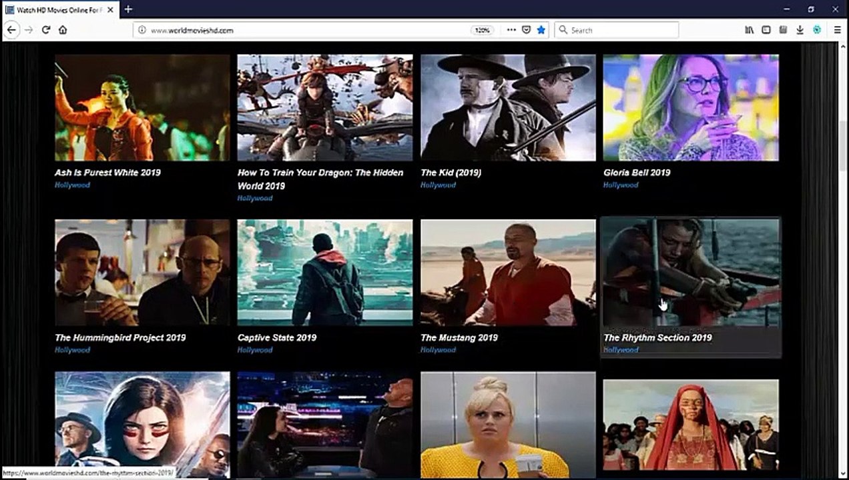
Task: Click Hollywood category under Ash Is Purest White
Action: coord(72,185)
